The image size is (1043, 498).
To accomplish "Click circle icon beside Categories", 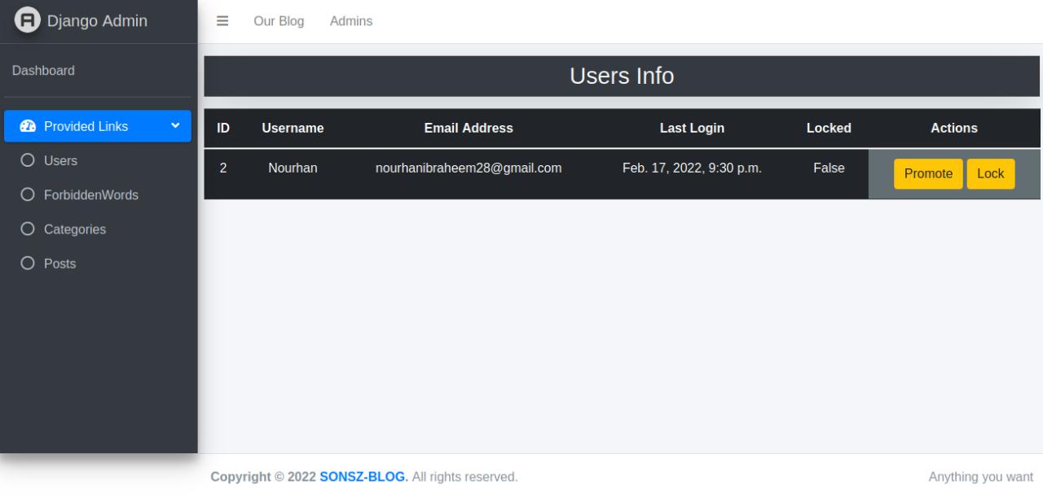I will [x=28, y=229].
